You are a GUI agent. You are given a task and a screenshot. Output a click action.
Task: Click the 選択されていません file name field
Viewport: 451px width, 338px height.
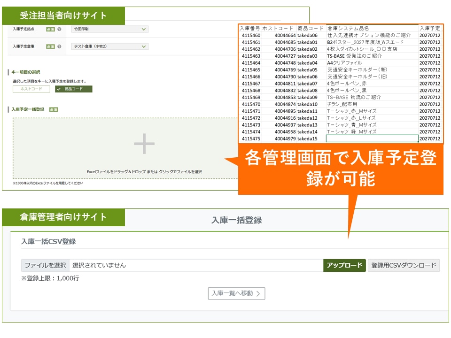pos(195,265)
